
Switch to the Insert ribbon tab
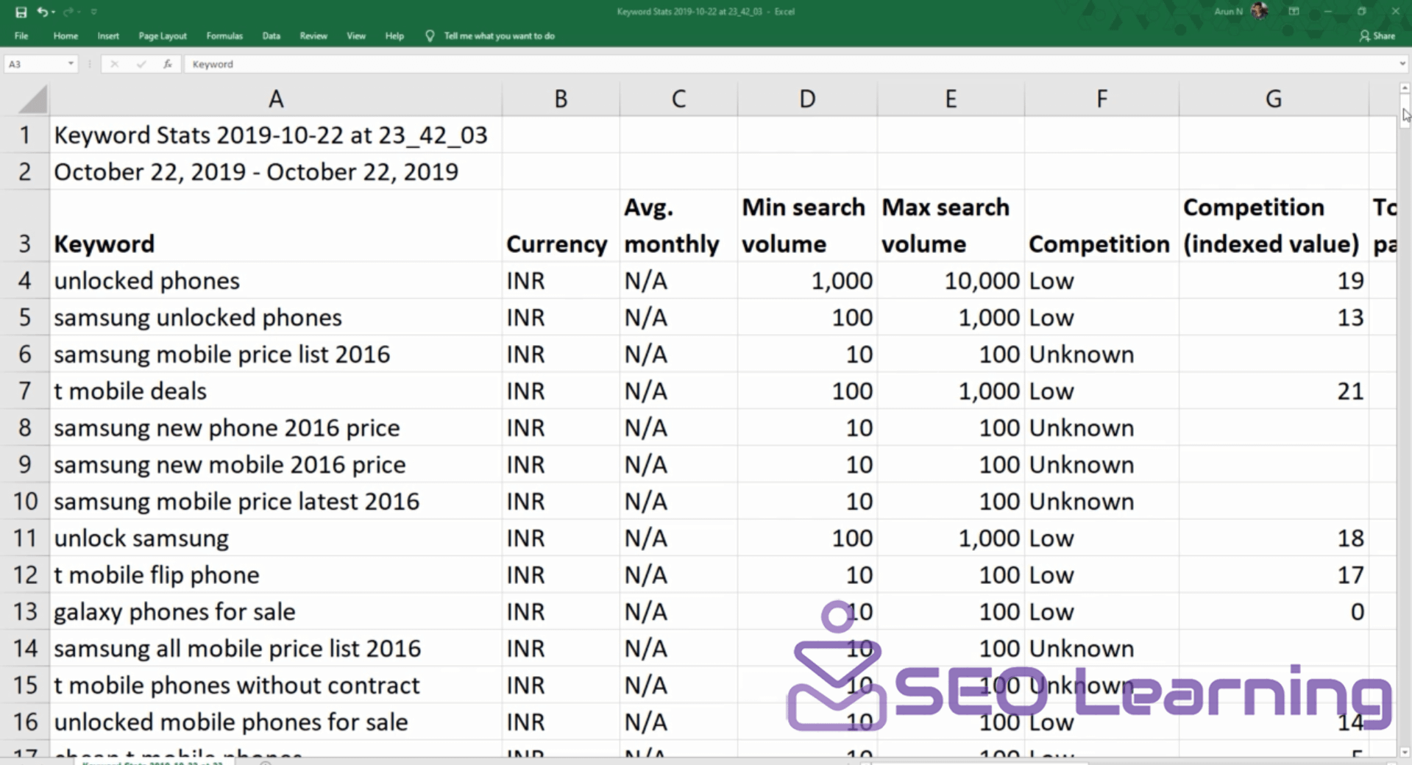pyautogui.click(x=108, y=35)
